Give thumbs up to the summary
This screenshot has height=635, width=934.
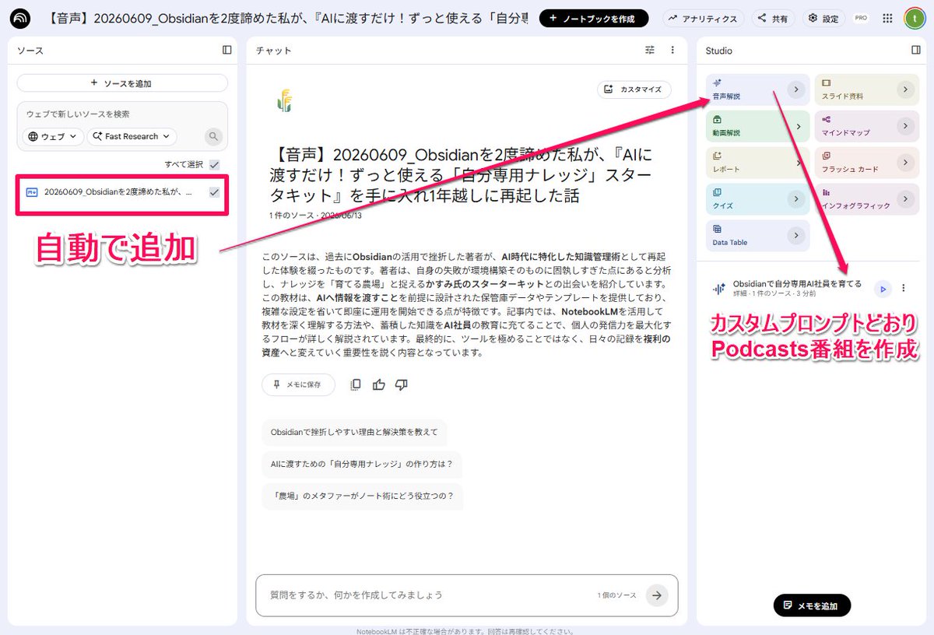pyautogui.click(x=379, y=384)
